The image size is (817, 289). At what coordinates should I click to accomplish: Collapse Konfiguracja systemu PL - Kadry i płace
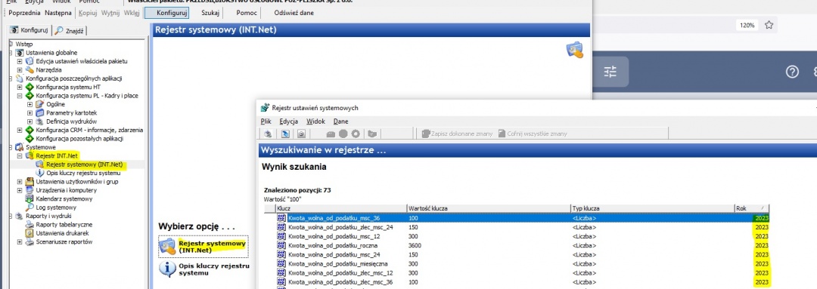20,96
